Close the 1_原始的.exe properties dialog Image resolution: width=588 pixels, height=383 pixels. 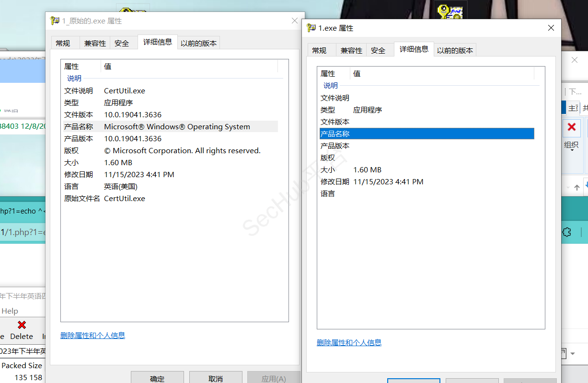295,21
